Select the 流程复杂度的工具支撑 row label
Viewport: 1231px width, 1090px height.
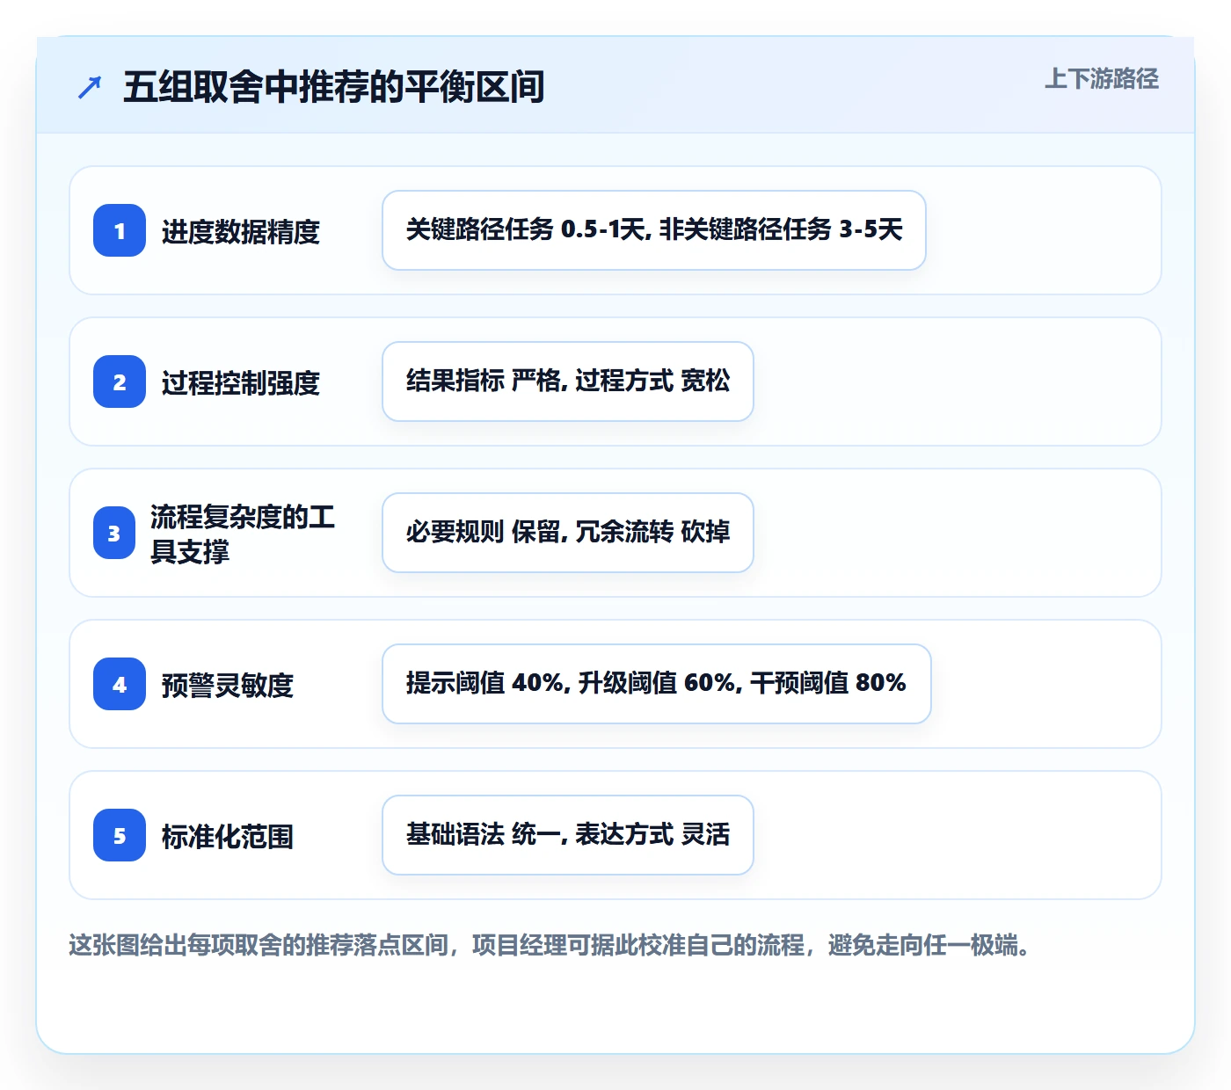(243, 534)
